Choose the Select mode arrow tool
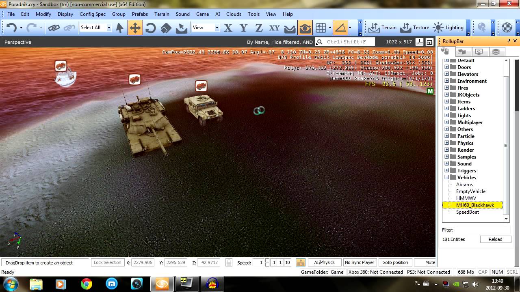The width and height of the screenshot is (520, 292). pos(119,28)
